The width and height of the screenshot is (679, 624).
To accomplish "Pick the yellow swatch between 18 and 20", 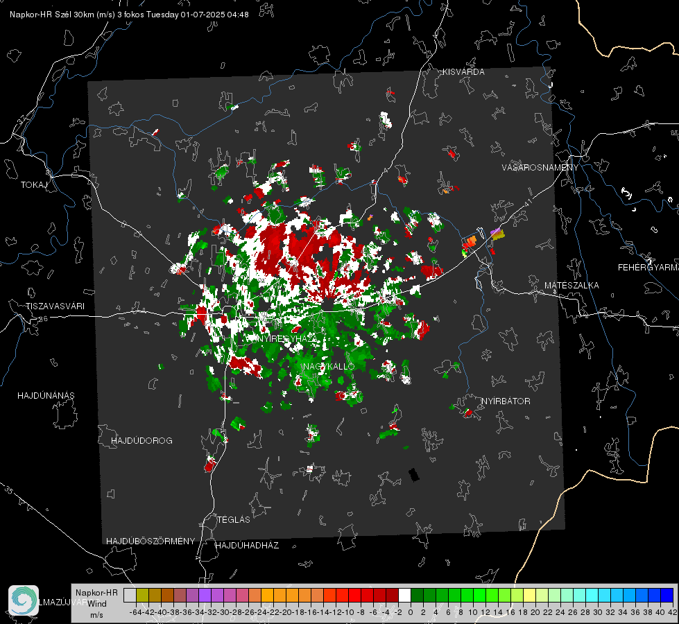I will pos(530,595).
